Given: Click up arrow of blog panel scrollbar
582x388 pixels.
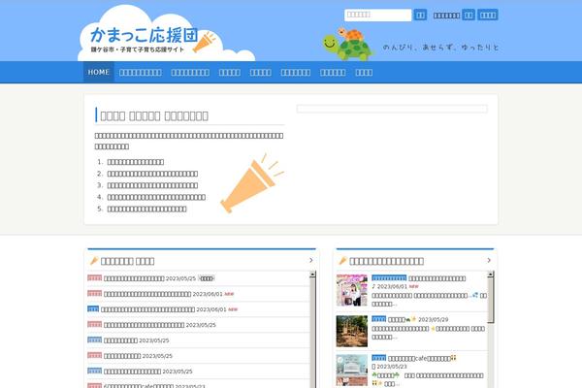Looking at the screenshot, I should [491, 275].
